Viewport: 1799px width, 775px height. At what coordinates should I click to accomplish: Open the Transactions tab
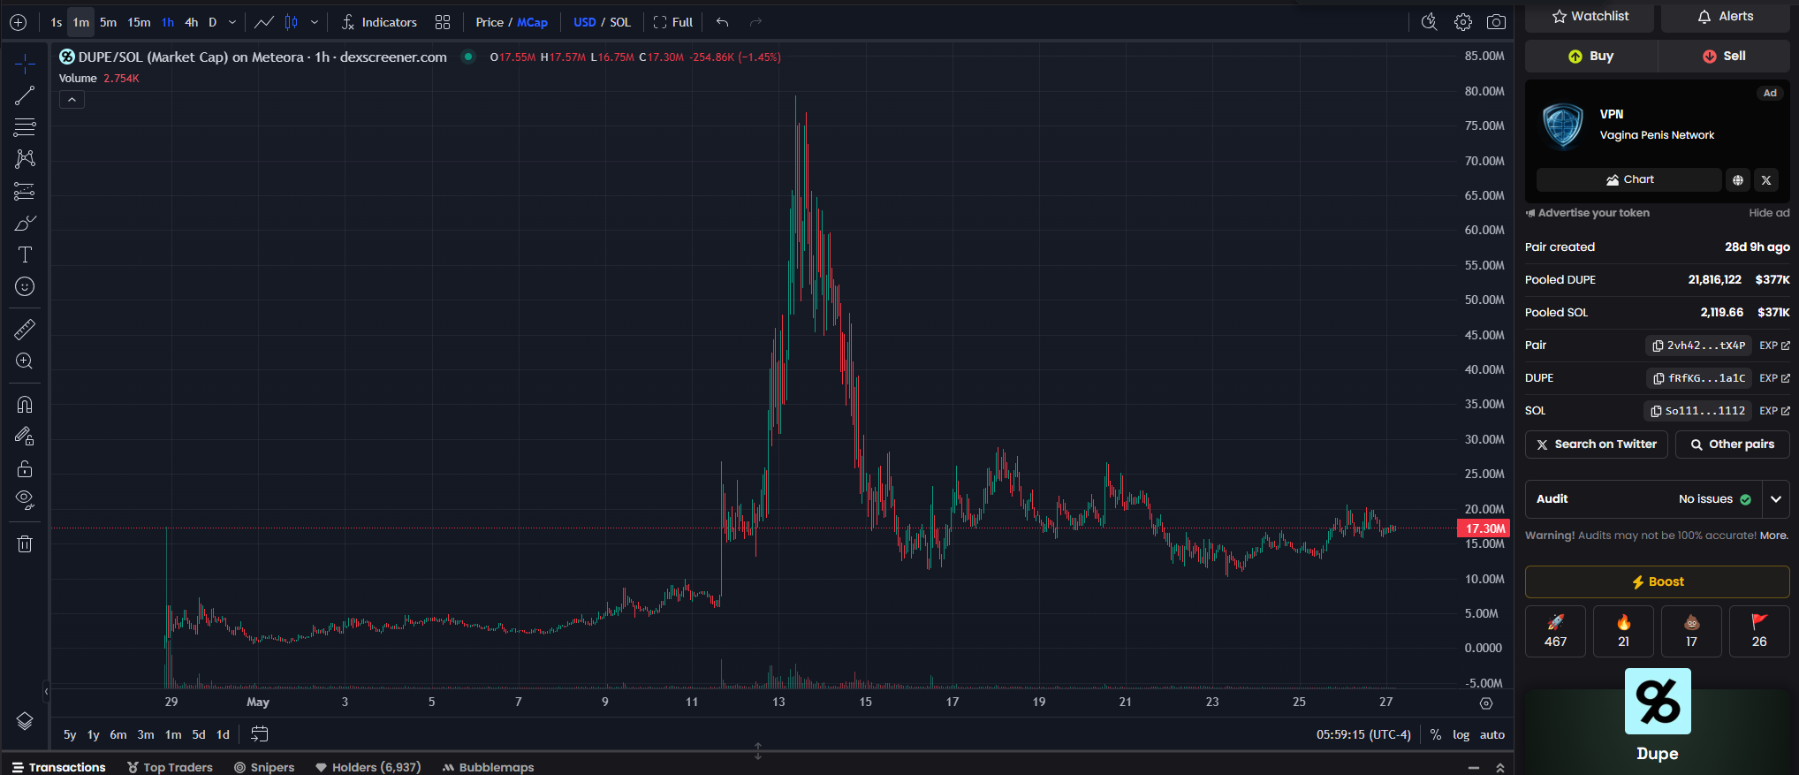coord(59,767)
